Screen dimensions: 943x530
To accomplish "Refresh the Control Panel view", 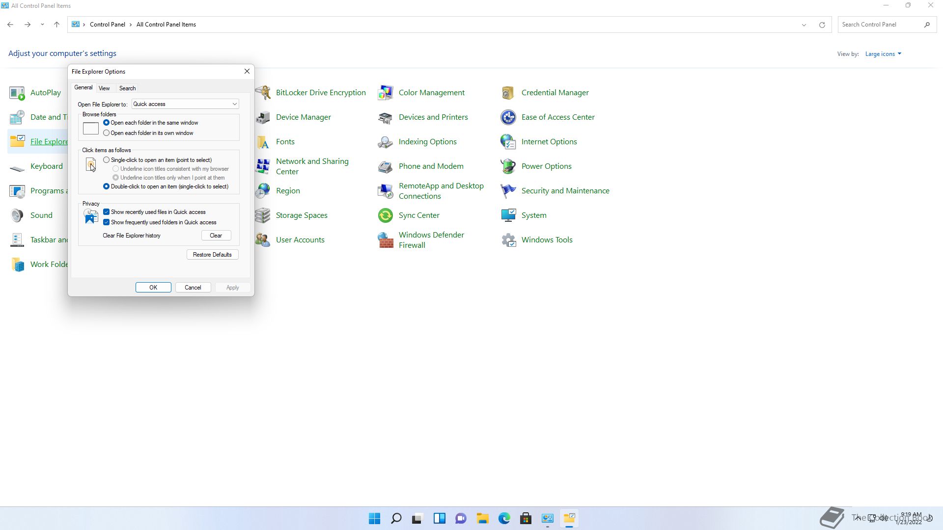I will [822, 25].
